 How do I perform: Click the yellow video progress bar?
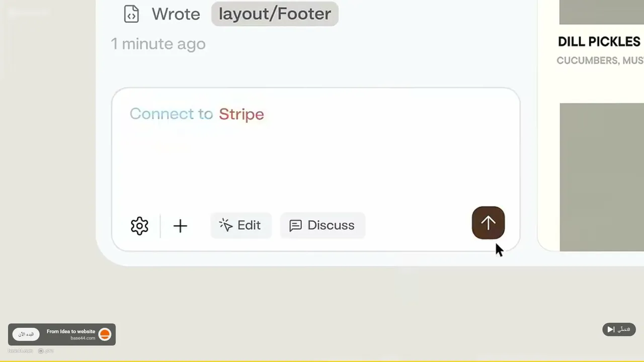pos(322,360)
